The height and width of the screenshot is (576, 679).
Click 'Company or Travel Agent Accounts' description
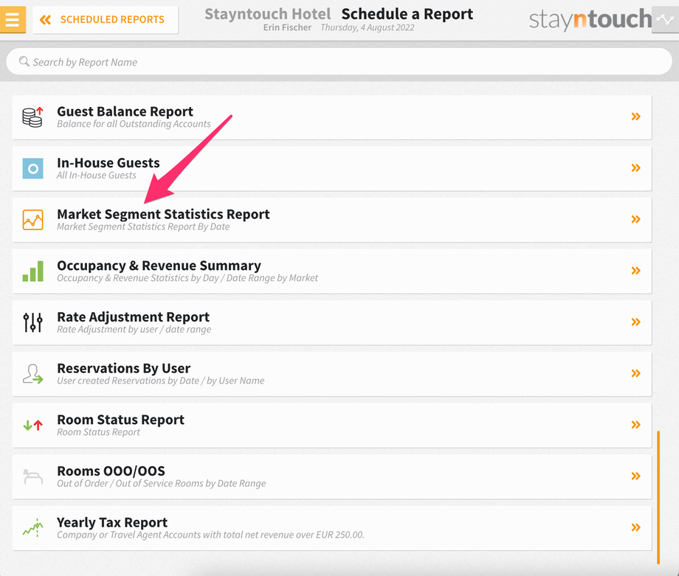click(x=210, y=535)
